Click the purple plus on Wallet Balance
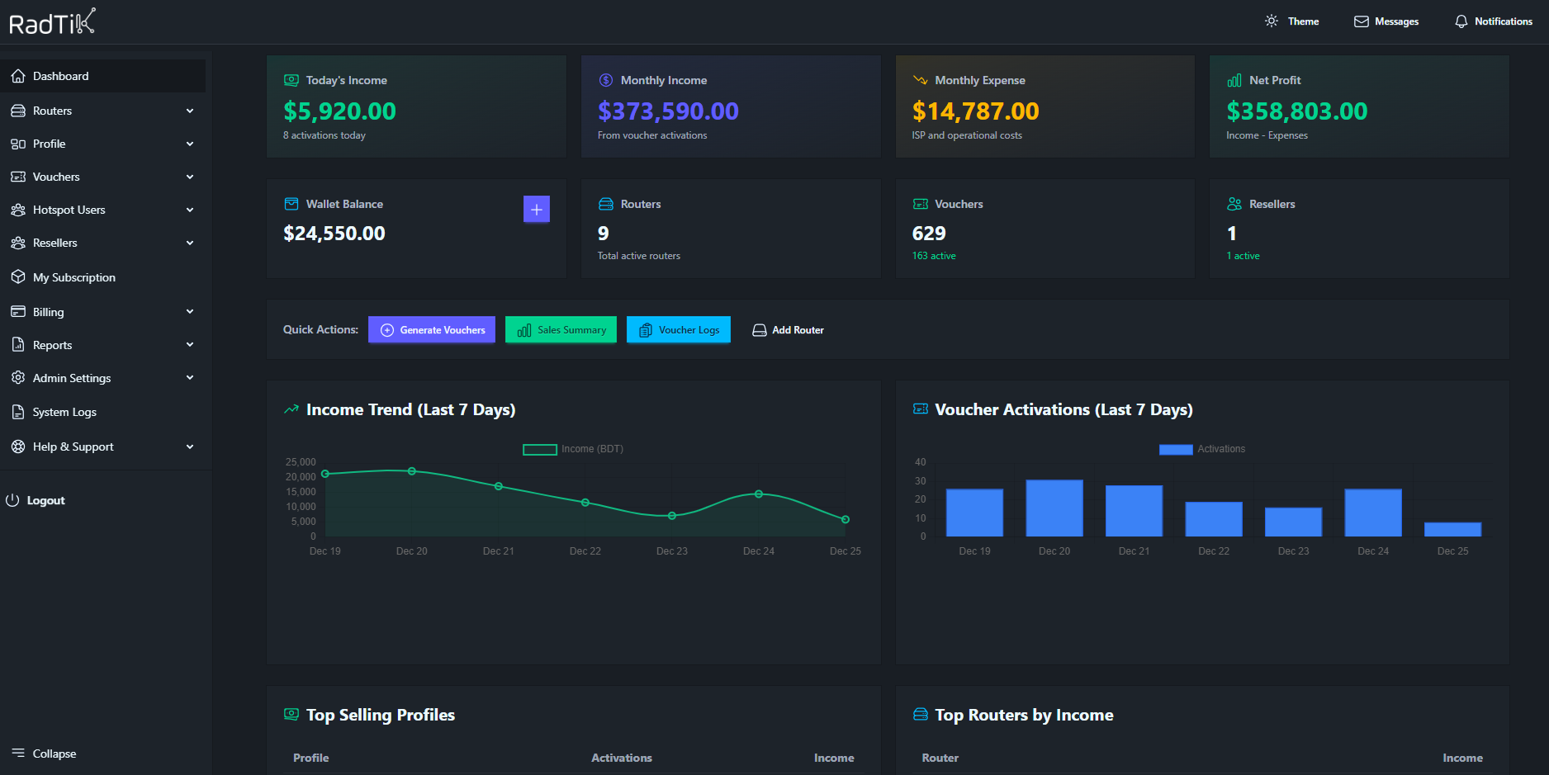This screenshot has width=1549, height=775. 536,209
